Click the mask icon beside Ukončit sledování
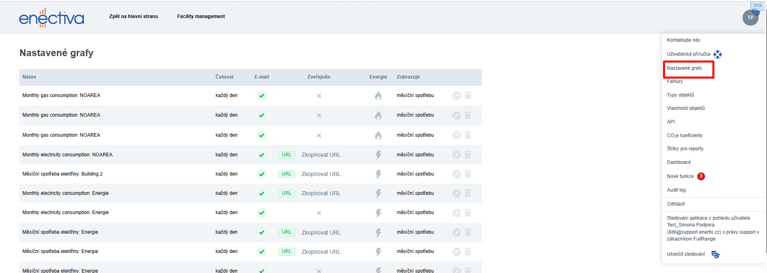 715,255
